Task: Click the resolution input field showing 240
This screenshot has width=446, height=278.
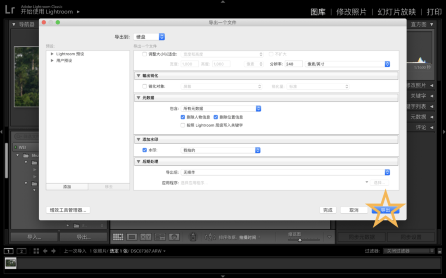Action: coord(293,64)
